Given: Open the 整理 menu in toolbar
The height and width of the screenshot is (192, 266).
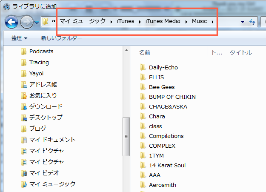Looking at the screenshot, I should (19, 38).
